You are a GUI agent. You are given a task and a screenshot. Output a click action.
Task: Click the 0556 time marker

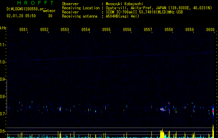pos(127,30)
